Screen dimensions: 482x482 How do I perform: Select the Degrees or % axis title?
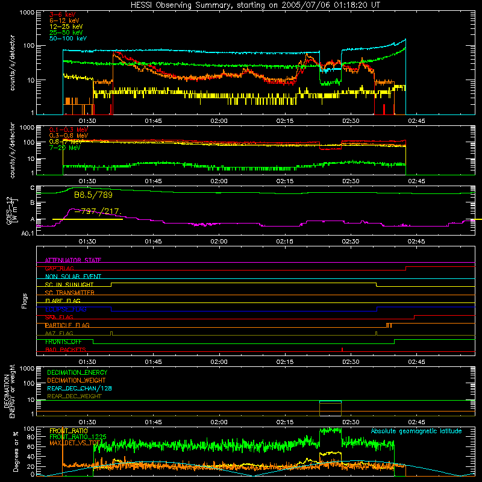pyautogui.click(x=16, y=452)
